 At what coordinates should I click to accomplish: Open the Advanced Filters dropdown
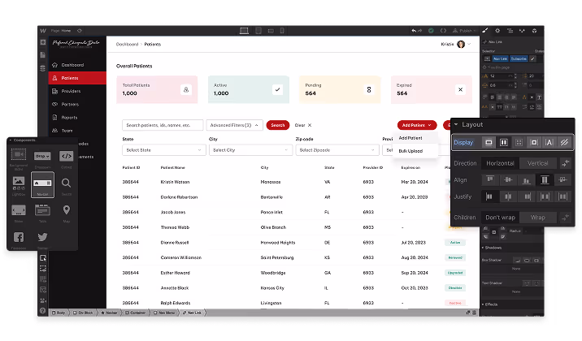coord(235,125)
